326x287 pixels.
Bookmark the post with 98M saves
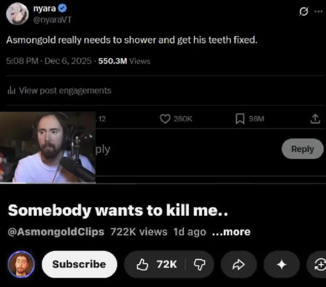point(240,119)
